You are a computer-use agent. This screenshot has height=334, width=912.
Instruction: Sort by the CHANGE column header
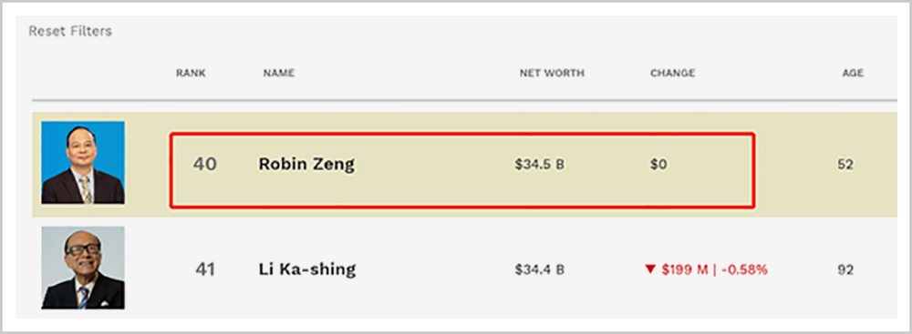coord(672,73)
